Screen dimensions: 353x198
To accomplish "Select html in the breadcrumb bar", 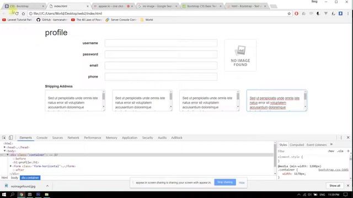I will tap(4, 178).
